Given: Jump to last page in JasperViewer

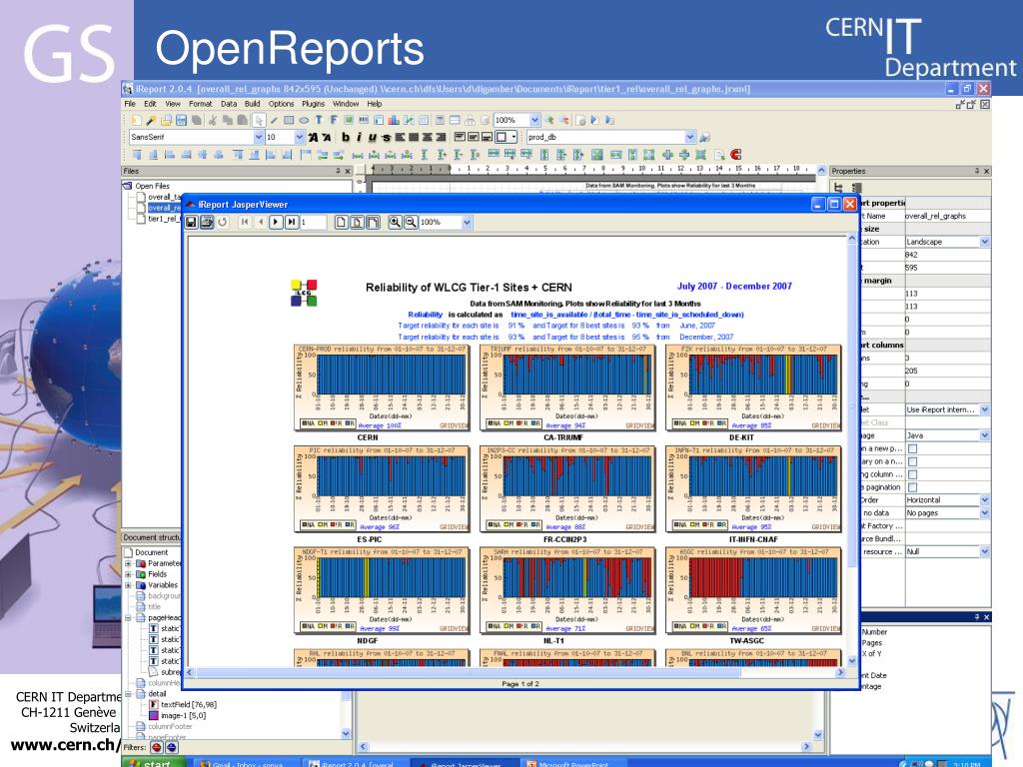Looking at the screenshot, I should (292, 223).
